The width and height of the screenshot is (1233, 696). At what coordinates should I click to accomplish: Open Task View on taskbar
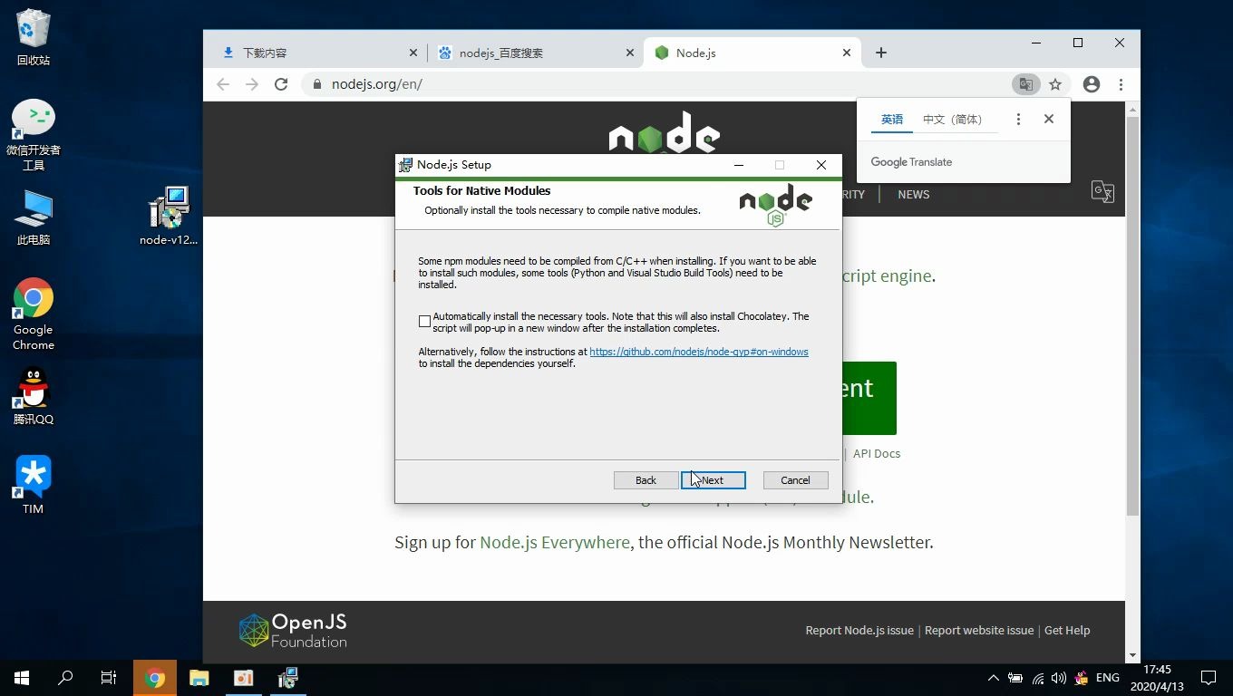(x=109, y=678)
